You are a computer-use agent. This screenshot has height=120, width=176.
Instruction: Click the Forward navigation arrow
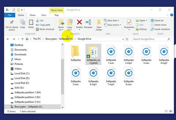coord(14,39)
